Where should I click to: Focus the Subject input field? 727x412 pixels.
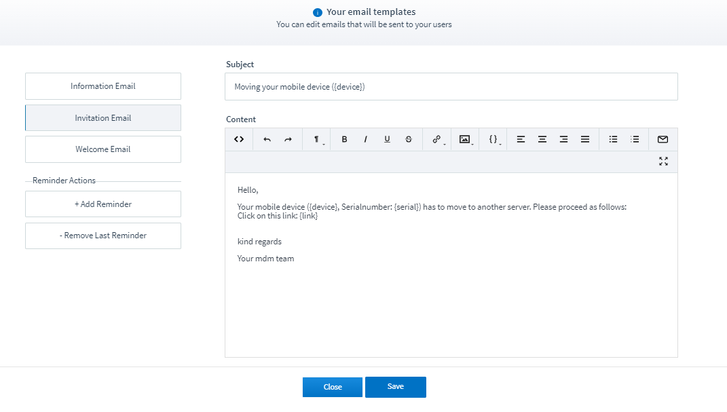point(451,87)
